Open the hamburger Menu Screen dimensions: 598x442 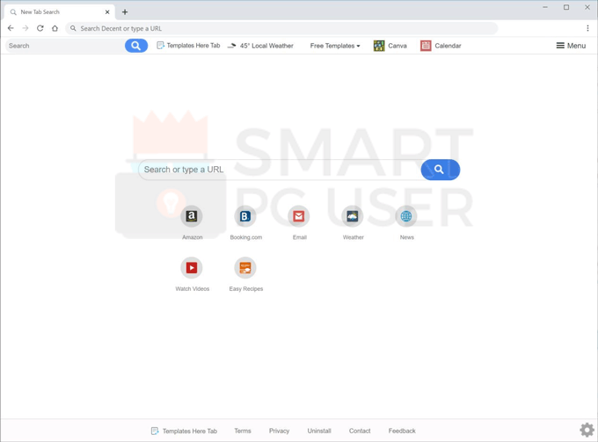tap(571, 46)
